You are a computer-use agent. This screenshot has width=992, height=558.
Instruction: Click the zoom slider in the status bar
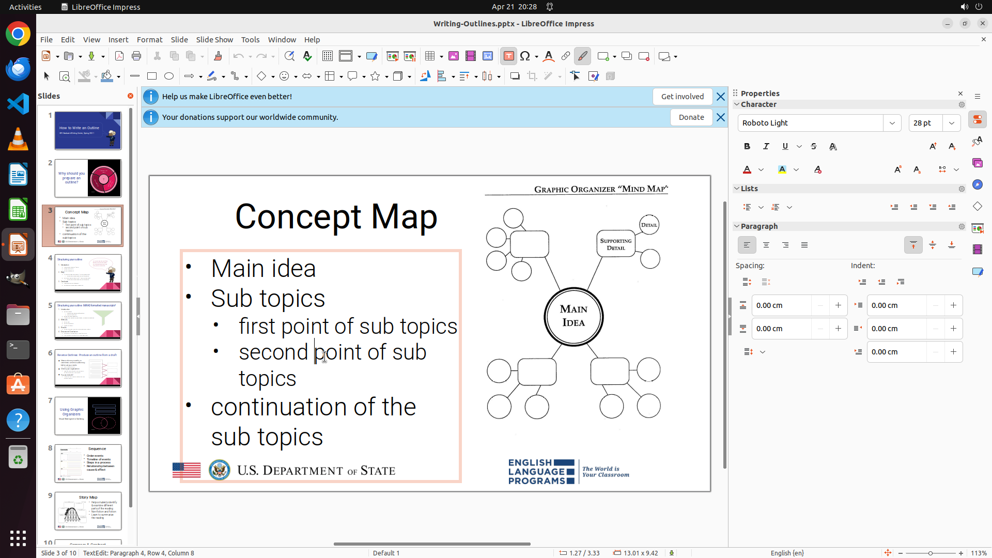(930, 553)
